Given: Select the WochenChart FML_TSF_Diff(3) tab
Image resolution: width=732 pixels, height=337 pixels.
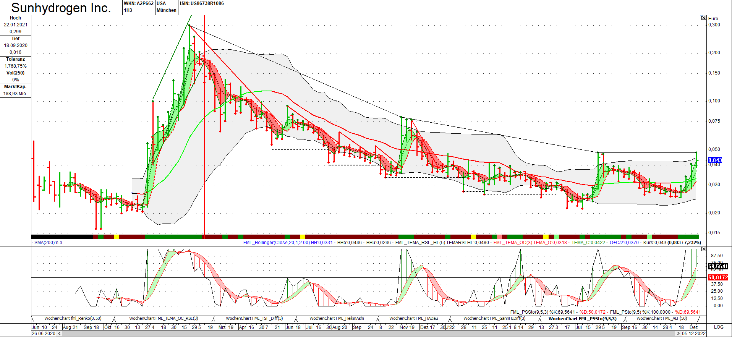Looking at the screenshot, I should (254, 318).
